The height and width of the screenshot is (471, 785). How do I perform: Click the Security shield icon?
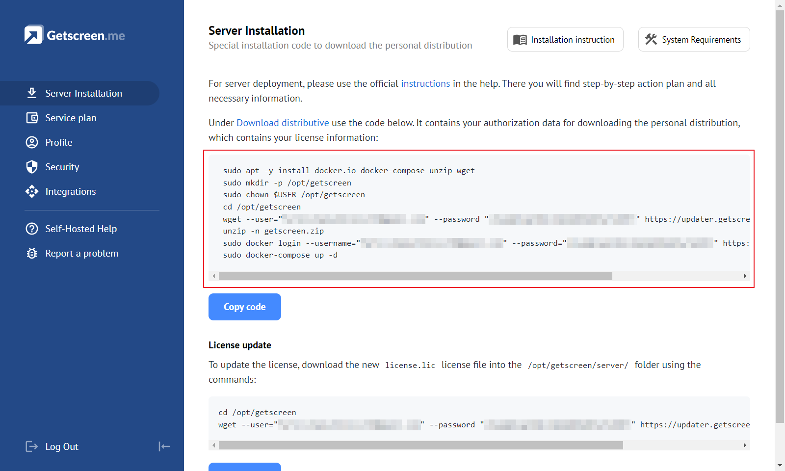tap(32, 167)
